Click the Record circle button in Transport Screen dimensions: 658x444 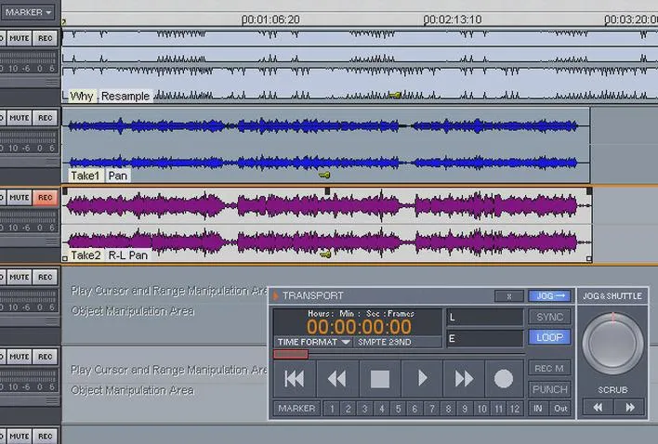(x=503, y=379)
